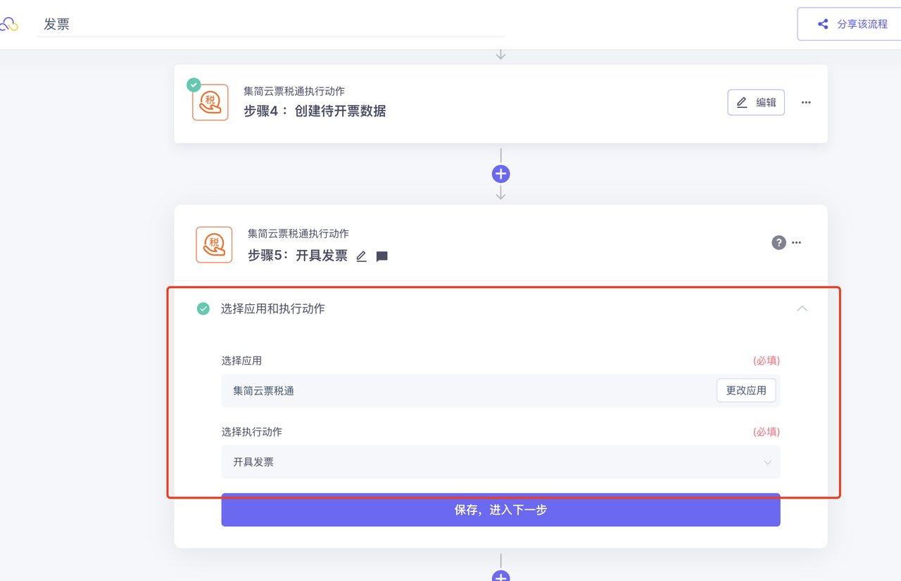The height and width of the screenshot is (581, 901).
Task: Rename step 5 using the pencil icon
Action: point(361,256)
